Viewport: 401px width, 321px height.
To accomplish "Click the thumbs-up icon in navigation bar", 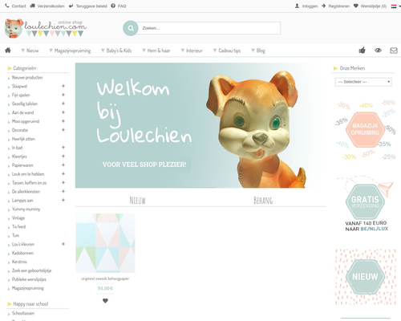I will pos(362,50).
